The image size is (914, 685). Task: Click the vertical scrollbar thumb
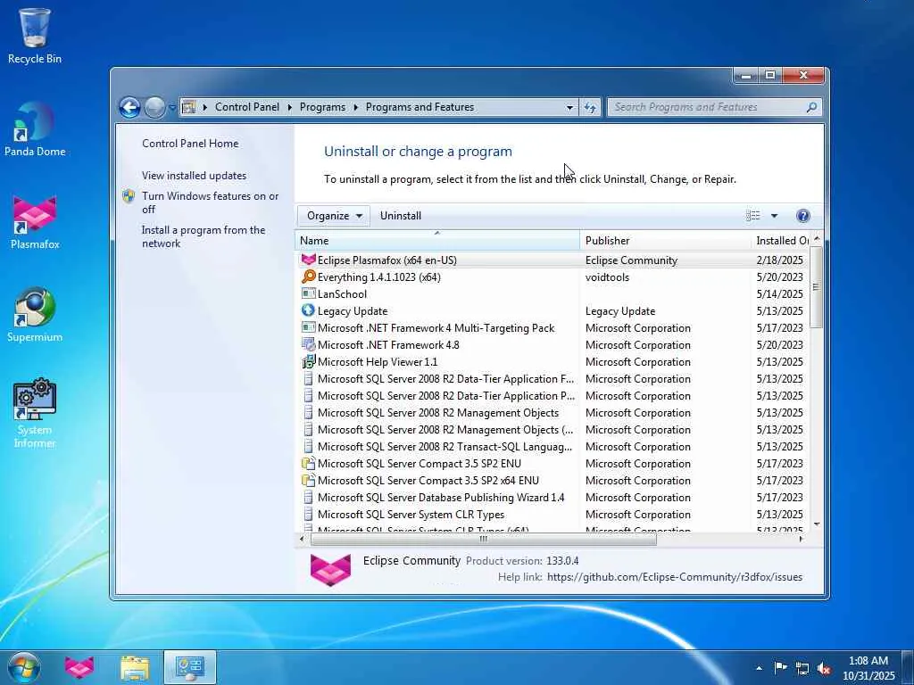click(x=816, y=286)
